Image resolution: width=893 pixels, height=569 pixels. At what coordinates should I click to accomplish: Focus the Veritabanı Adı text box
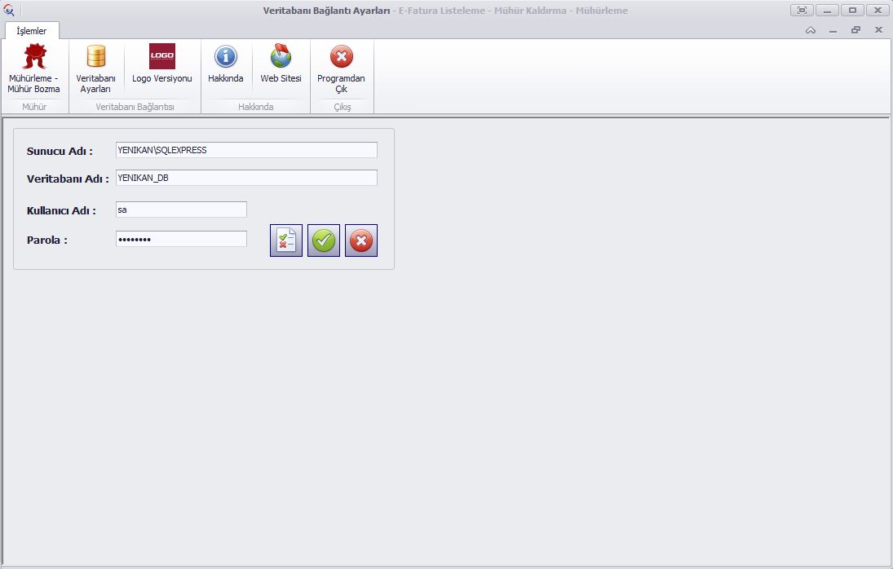(246, 178)
